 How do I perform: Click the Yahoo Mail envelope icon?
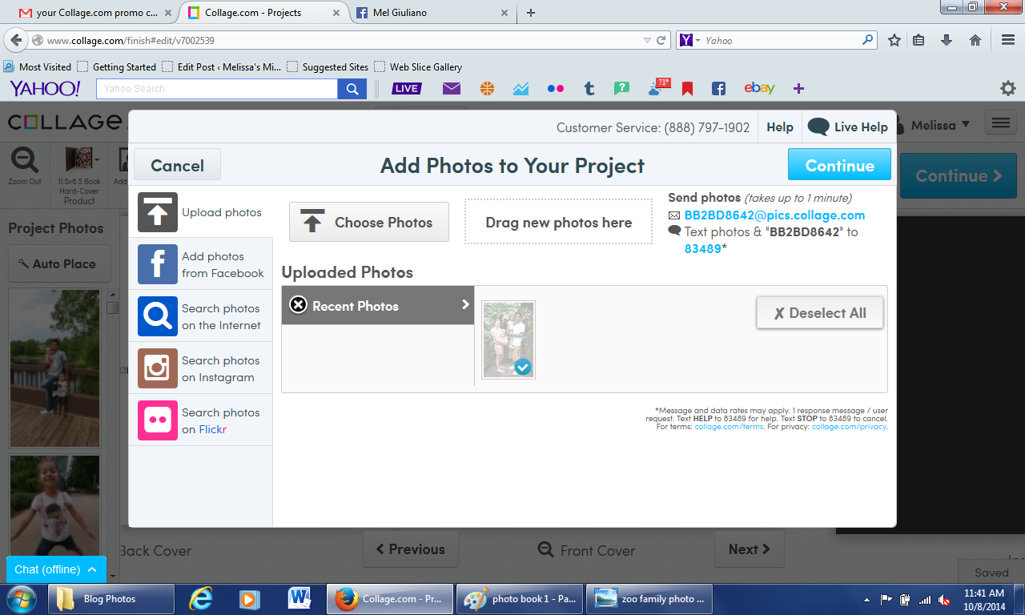click(452, 89)
